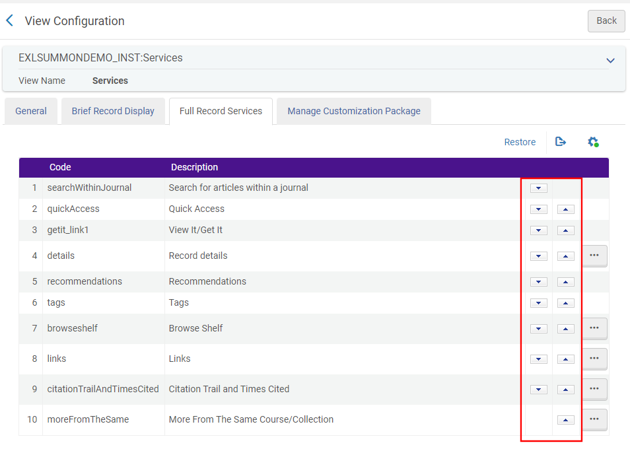
Task: Move citationTrailAndTimesCited row up
Action: point(566,390)
